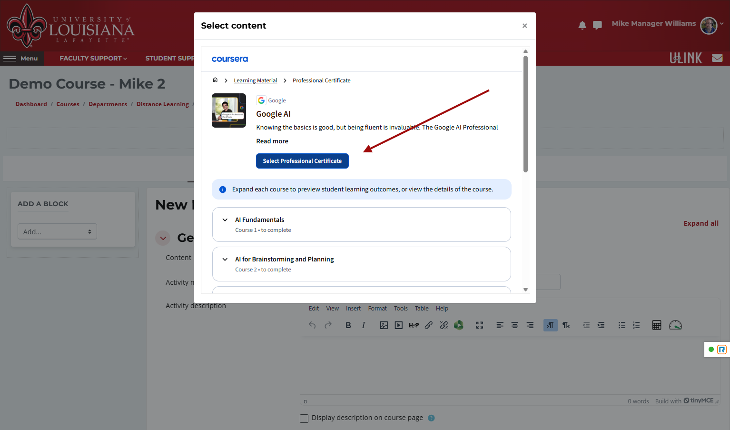Click the Align center icon
Viewport: 730px width, 430px height.
pos(515,325)
